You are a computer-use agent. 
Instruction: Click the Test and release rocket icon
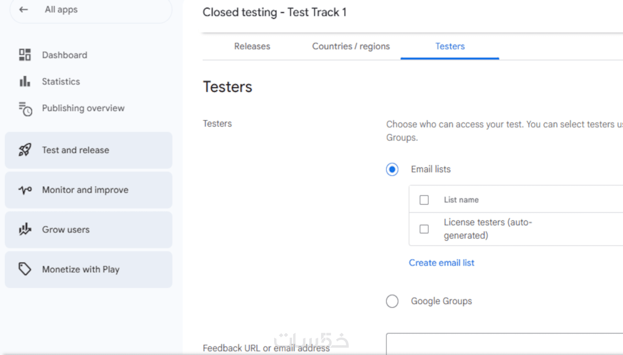[x=25, y=150]
